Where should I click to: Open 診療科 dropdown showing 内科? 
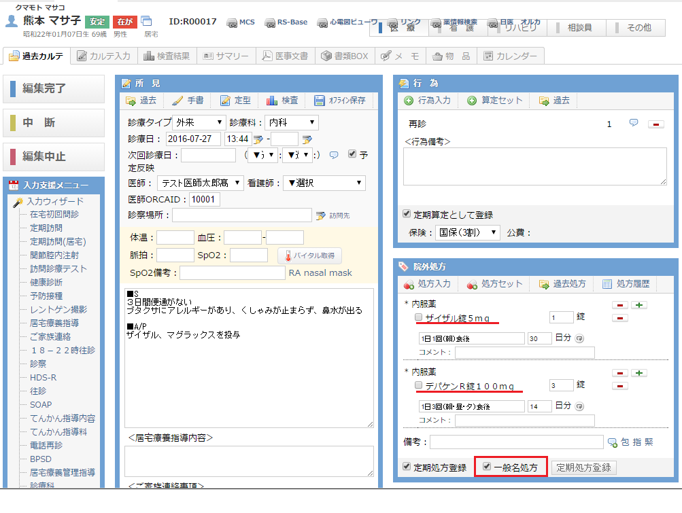(x=292, y=122)
